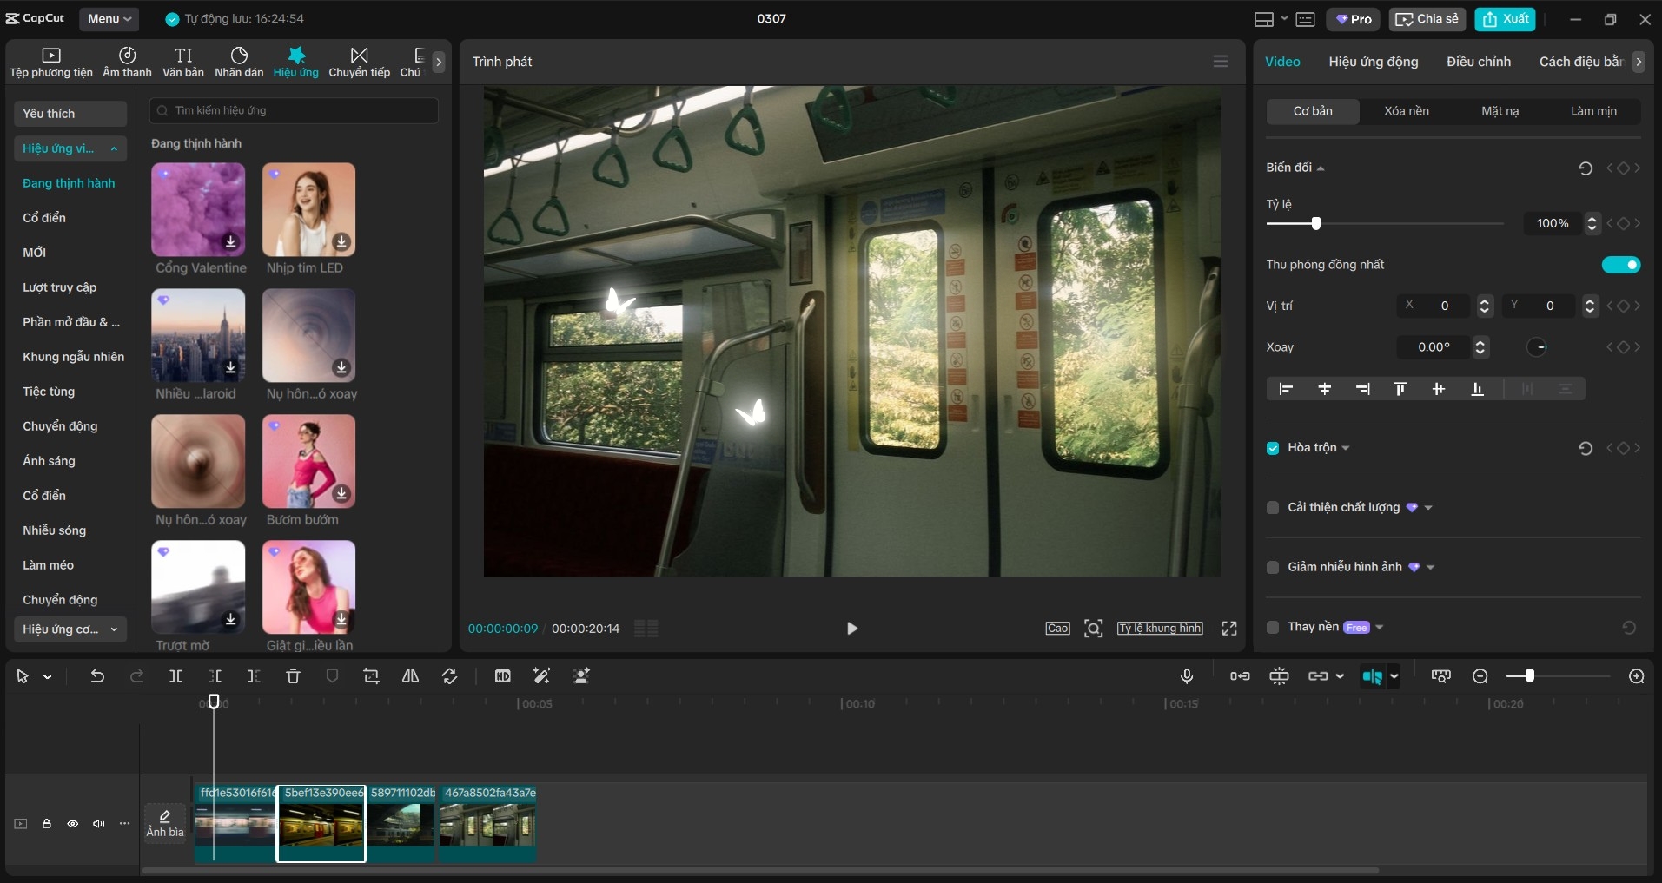The height and width of the screenshot is (883, 1662).
Task: Open the fullscreen preview icon
Action: click(x=1228, y=629)
